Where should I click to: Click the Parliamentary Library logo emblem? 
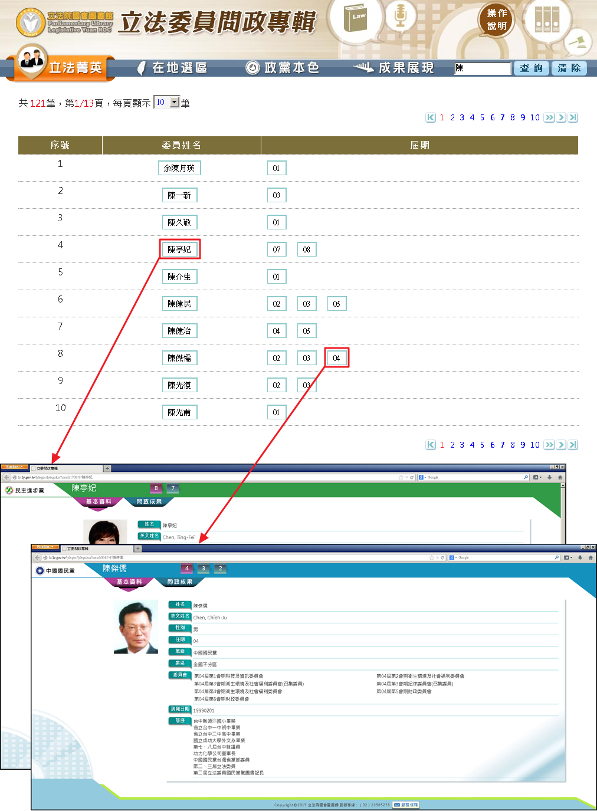(30, 22)
